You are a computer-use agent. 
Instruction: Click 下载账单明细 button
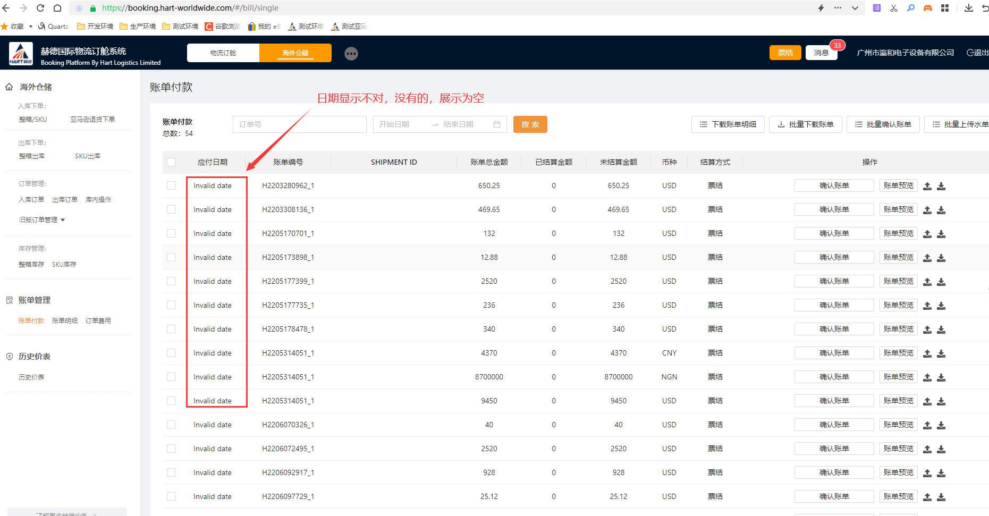pyautogui.click(x=728, y=124)
